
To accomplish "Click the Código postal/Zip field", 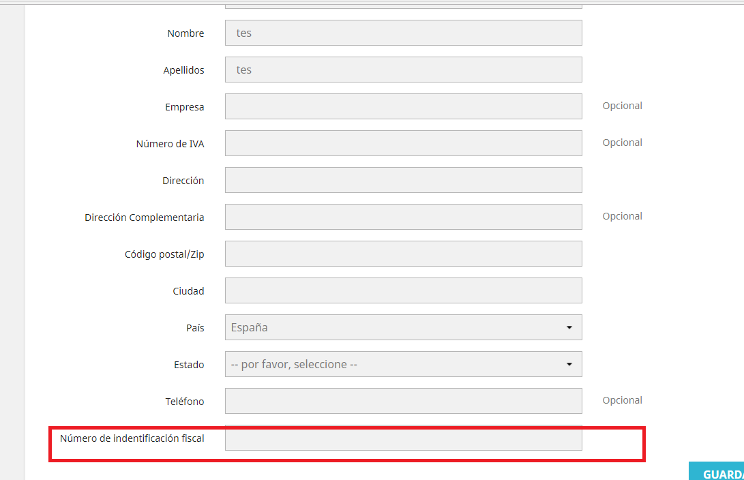I will (x=403, y=254).
